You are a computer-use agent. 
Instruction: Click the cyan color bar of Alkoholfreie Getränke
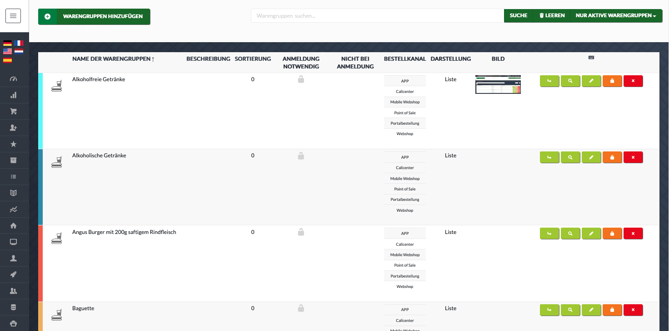point(40,111)
